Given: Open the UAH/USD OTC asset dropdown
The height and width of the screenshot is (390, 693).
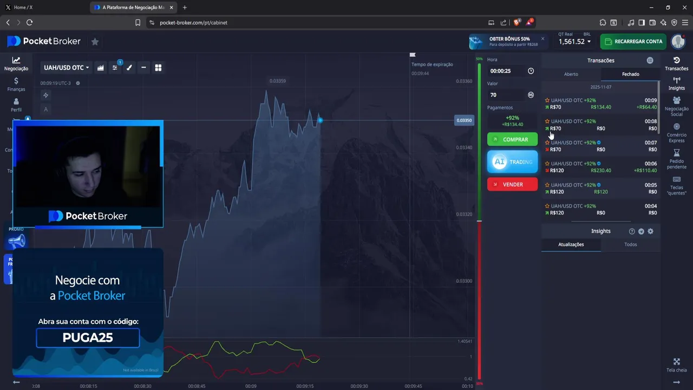Looking at the screenshot, I should (x=66, y=68).
